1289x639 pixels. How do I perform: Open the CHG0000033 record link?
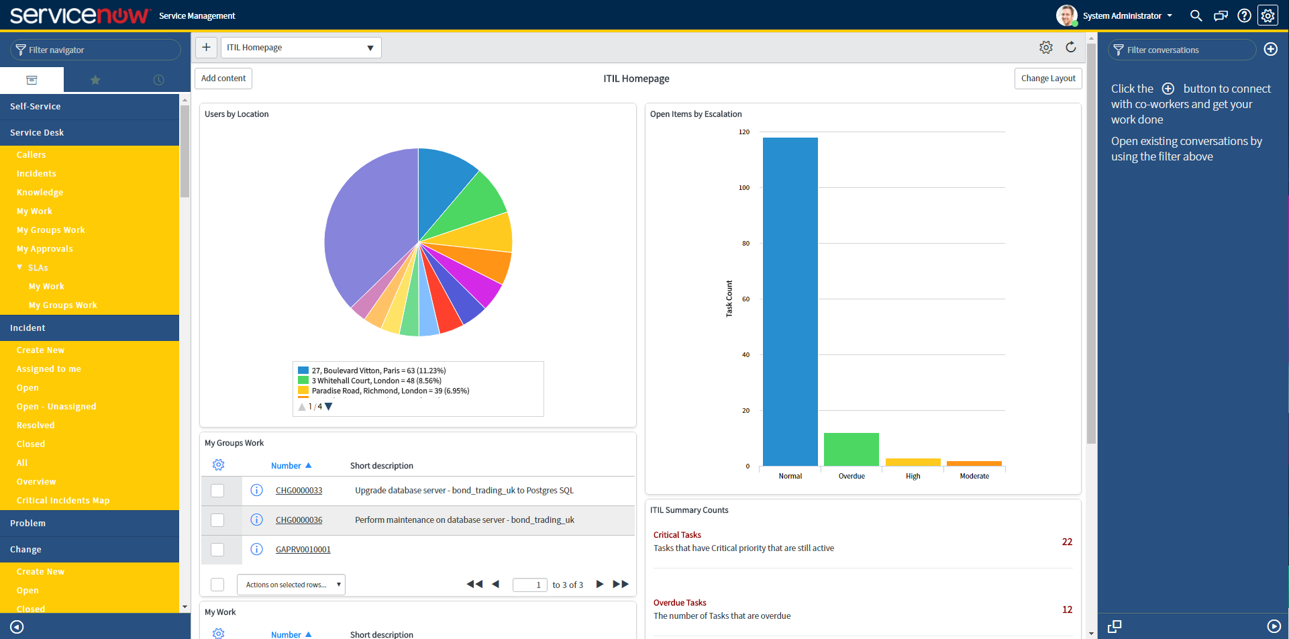pyautogui.click(x=299, y=490)
